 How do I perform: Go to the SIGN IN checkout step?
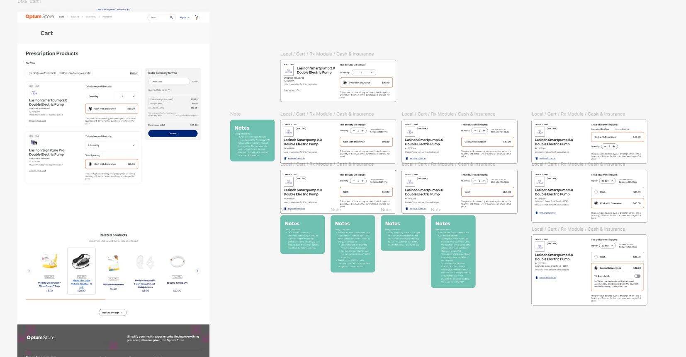click(75, 17)
